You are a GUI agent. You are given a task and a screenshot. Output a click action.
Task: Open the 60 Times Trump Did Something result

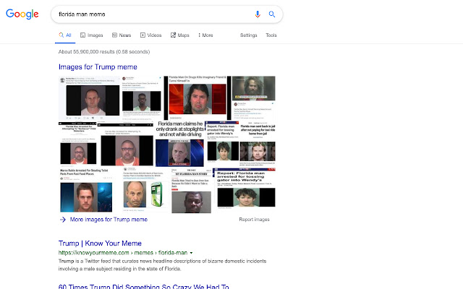[x=143, y=287]
